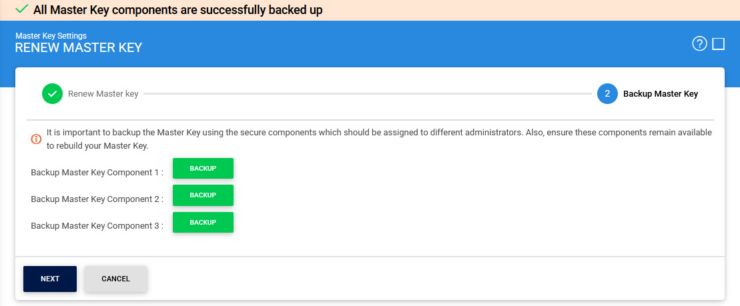Click the orange info icon
Viewport: 740px width, 306px height.
click(x=37, y=139)
